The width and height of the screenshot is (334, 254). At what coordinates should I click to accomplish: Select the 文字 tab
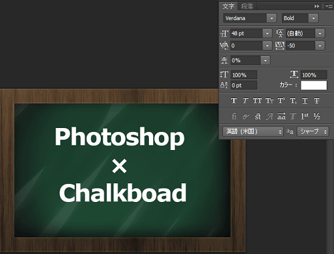228,6
